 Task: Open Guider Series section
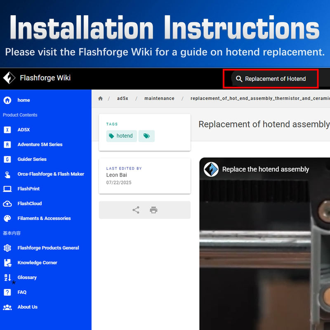[32, 159]
